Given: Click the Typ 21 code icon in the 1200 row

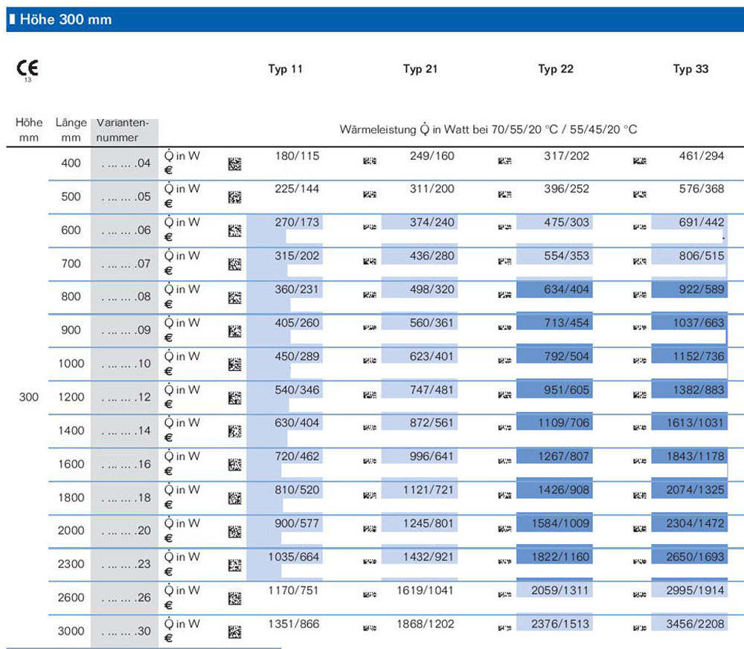Looking at the screenshot, I should (370, 395).
